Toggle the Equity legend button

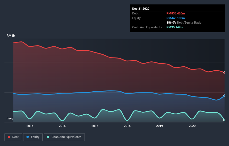tap(33, 137)
